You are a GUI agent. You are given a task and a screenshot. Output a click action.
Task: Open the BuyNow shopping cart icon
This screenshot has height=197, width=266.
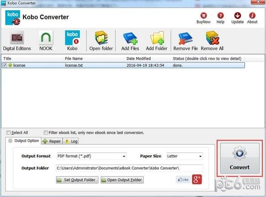coord(203,16)
